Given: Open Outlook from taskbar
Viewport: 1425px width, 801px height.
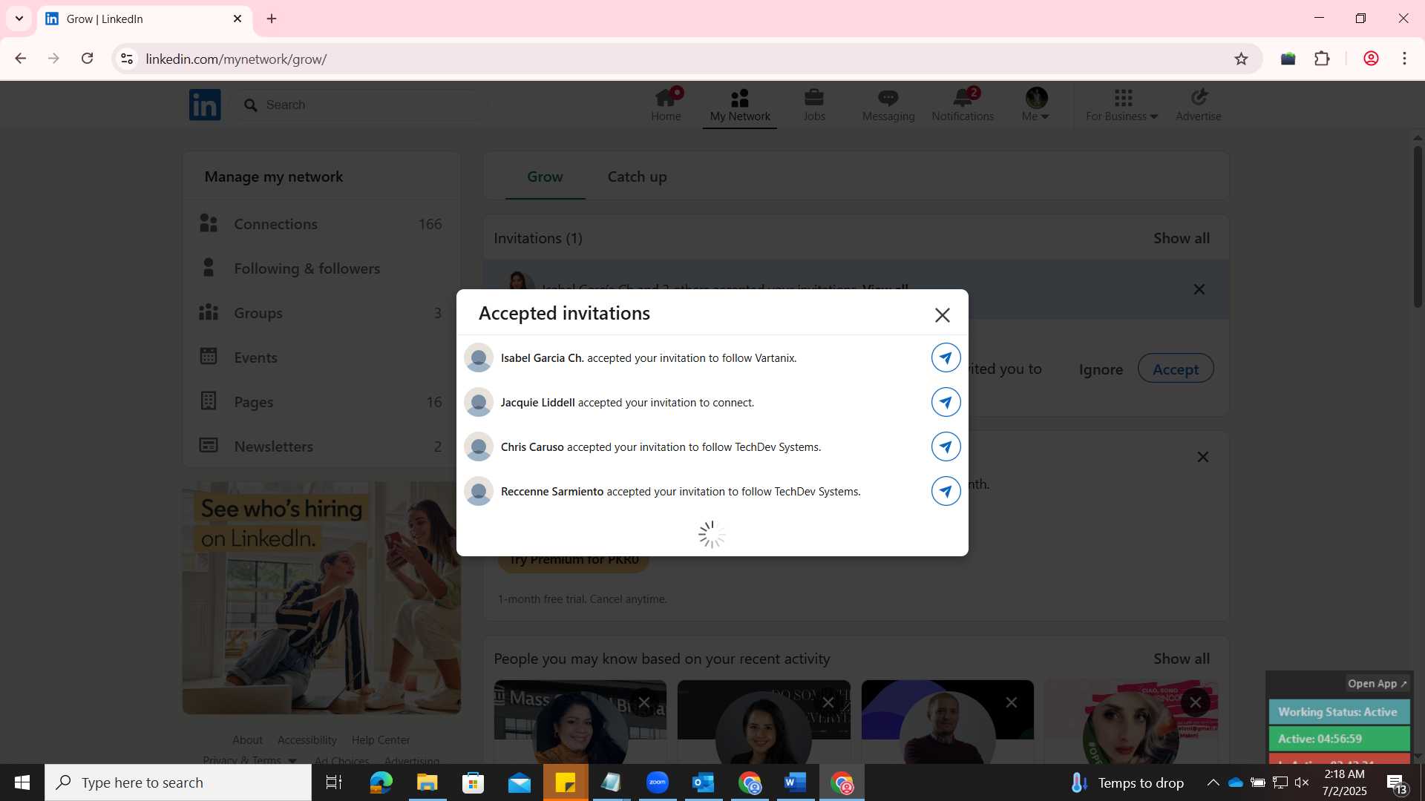Looking at the screenshot, I should [x=704, y=782].
